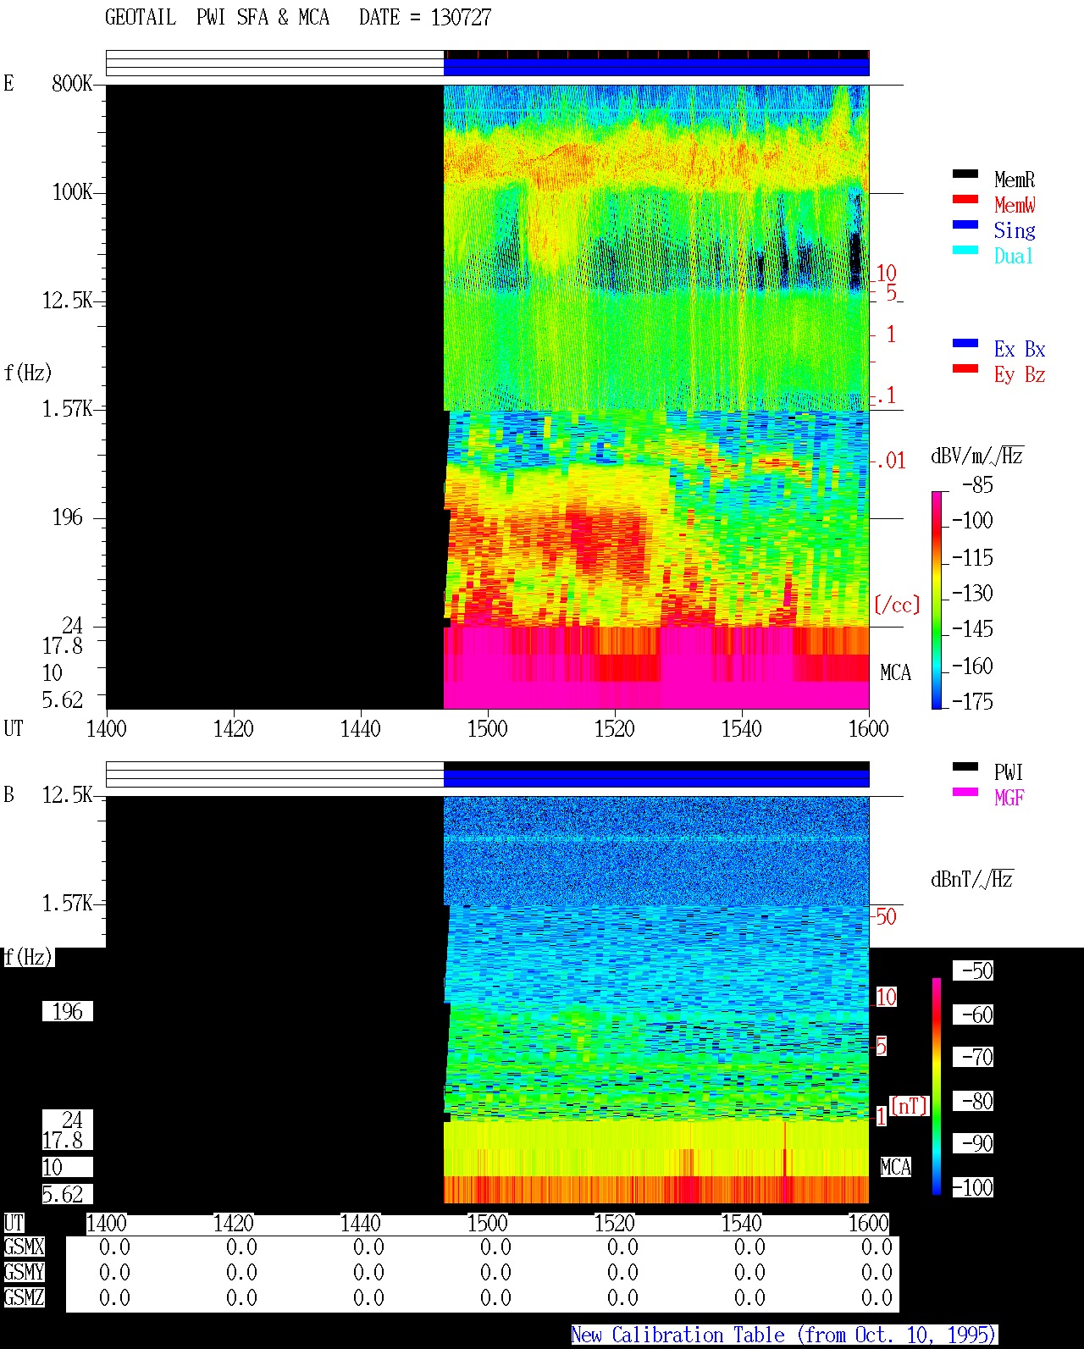
Task: Click the 1500 UT tick label on upper plot
Action: pyautogui.click(x=487, y=728)
